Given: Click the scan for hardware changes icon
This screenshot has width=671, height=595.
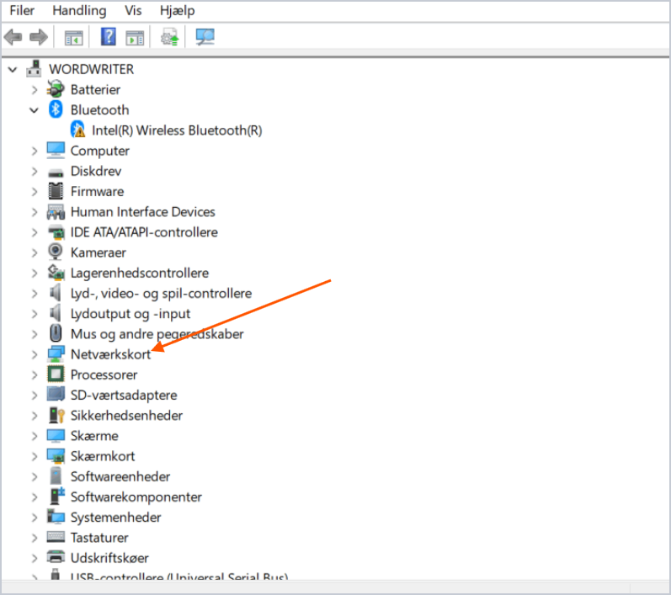Looking at the screenshot, I should coord(205,37).
